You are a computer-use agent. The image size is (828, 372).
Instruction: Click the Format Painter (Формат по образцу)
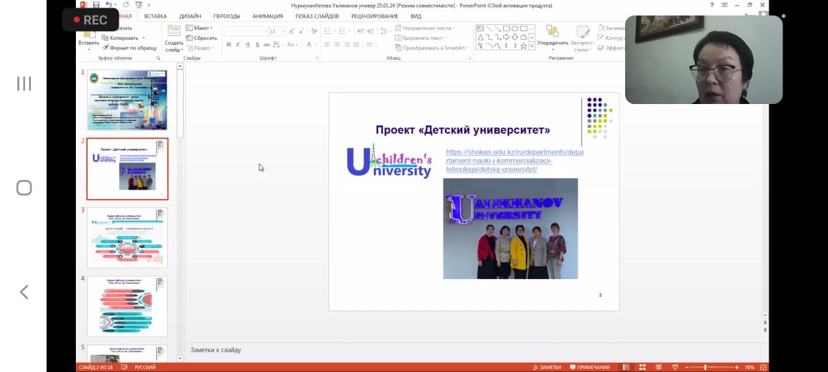pos(130,48)
